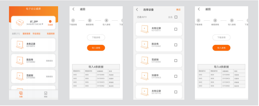Tap KD10001X desk-sign icon on 电子会议桌牌 screen
Image resolution: width=259 pixels, height=106 pixels.
point(20,45)
